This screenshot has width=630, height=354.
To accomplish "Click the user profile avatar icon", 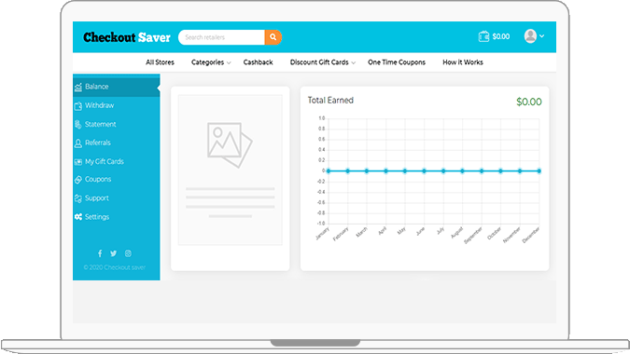I will point(530,36).
